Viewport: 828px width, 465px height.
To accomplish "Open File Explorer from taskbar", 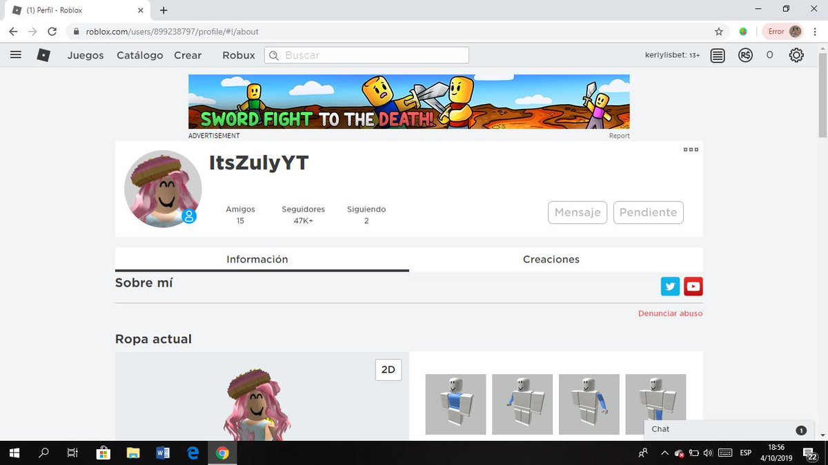I will tap(133, 453).
